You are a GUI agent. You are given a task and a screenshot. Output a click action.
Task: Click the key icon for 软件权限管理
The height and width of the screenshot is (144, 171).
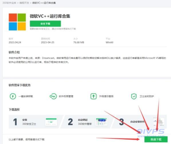click(x=53, y=96)
